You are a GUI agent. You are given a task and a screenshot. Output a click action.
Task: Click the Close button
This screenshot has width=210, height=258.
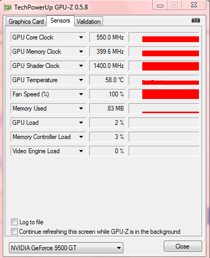pos(183,246)
